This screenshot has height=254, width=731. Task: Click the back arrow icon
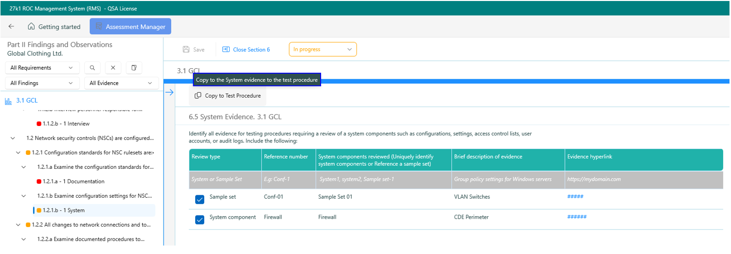tap(11, 26)
